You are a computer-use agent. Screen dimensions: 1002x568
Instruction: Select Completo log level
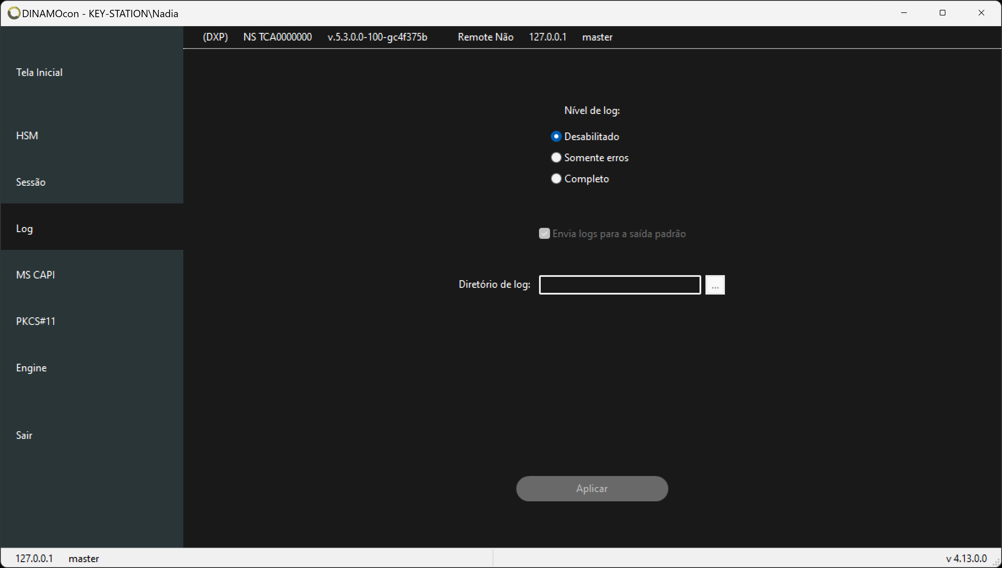pos(580,179)
